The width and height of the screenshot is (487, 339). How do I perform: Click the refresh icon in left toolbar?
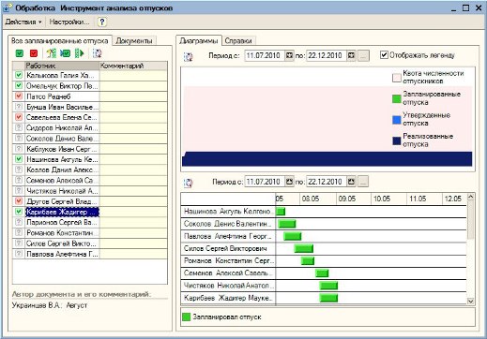(x=97, y=53)
